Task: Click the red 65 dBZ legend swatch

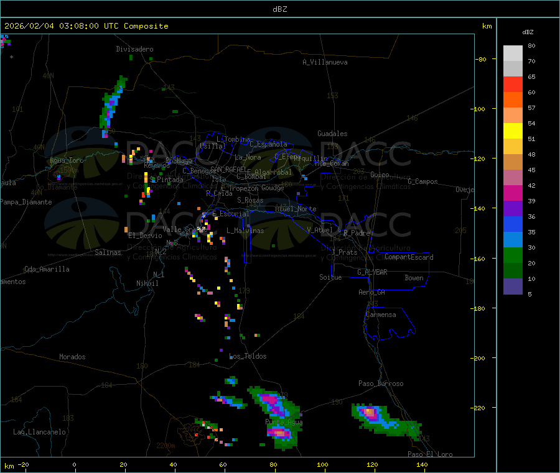Action: (513, 84)
